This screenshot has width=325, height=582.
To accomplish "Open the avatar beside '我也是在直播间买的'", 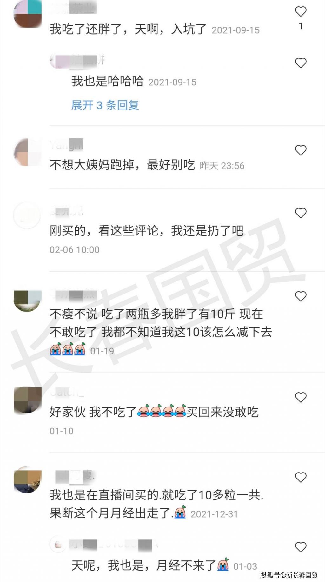I will (28, 479).
